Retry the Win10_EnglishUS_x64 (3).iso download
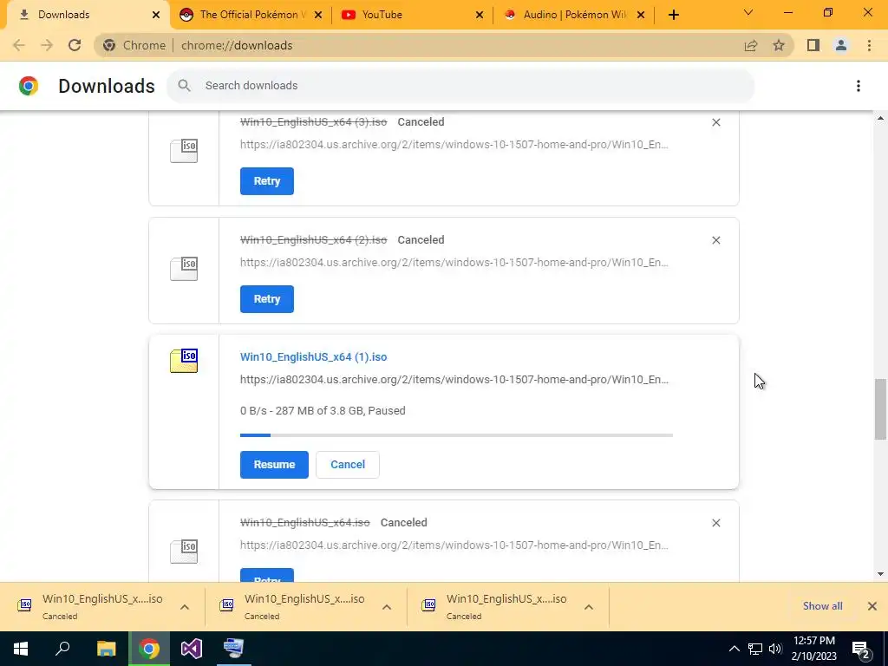This screenshot has height=666, width=888. point(267,181)
